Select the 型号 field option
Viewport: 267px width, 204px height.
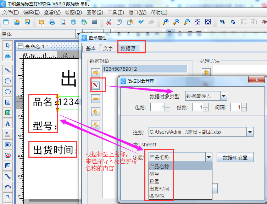coord(154,174)
